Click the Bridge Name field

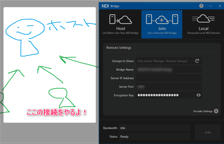click(169, 70)
